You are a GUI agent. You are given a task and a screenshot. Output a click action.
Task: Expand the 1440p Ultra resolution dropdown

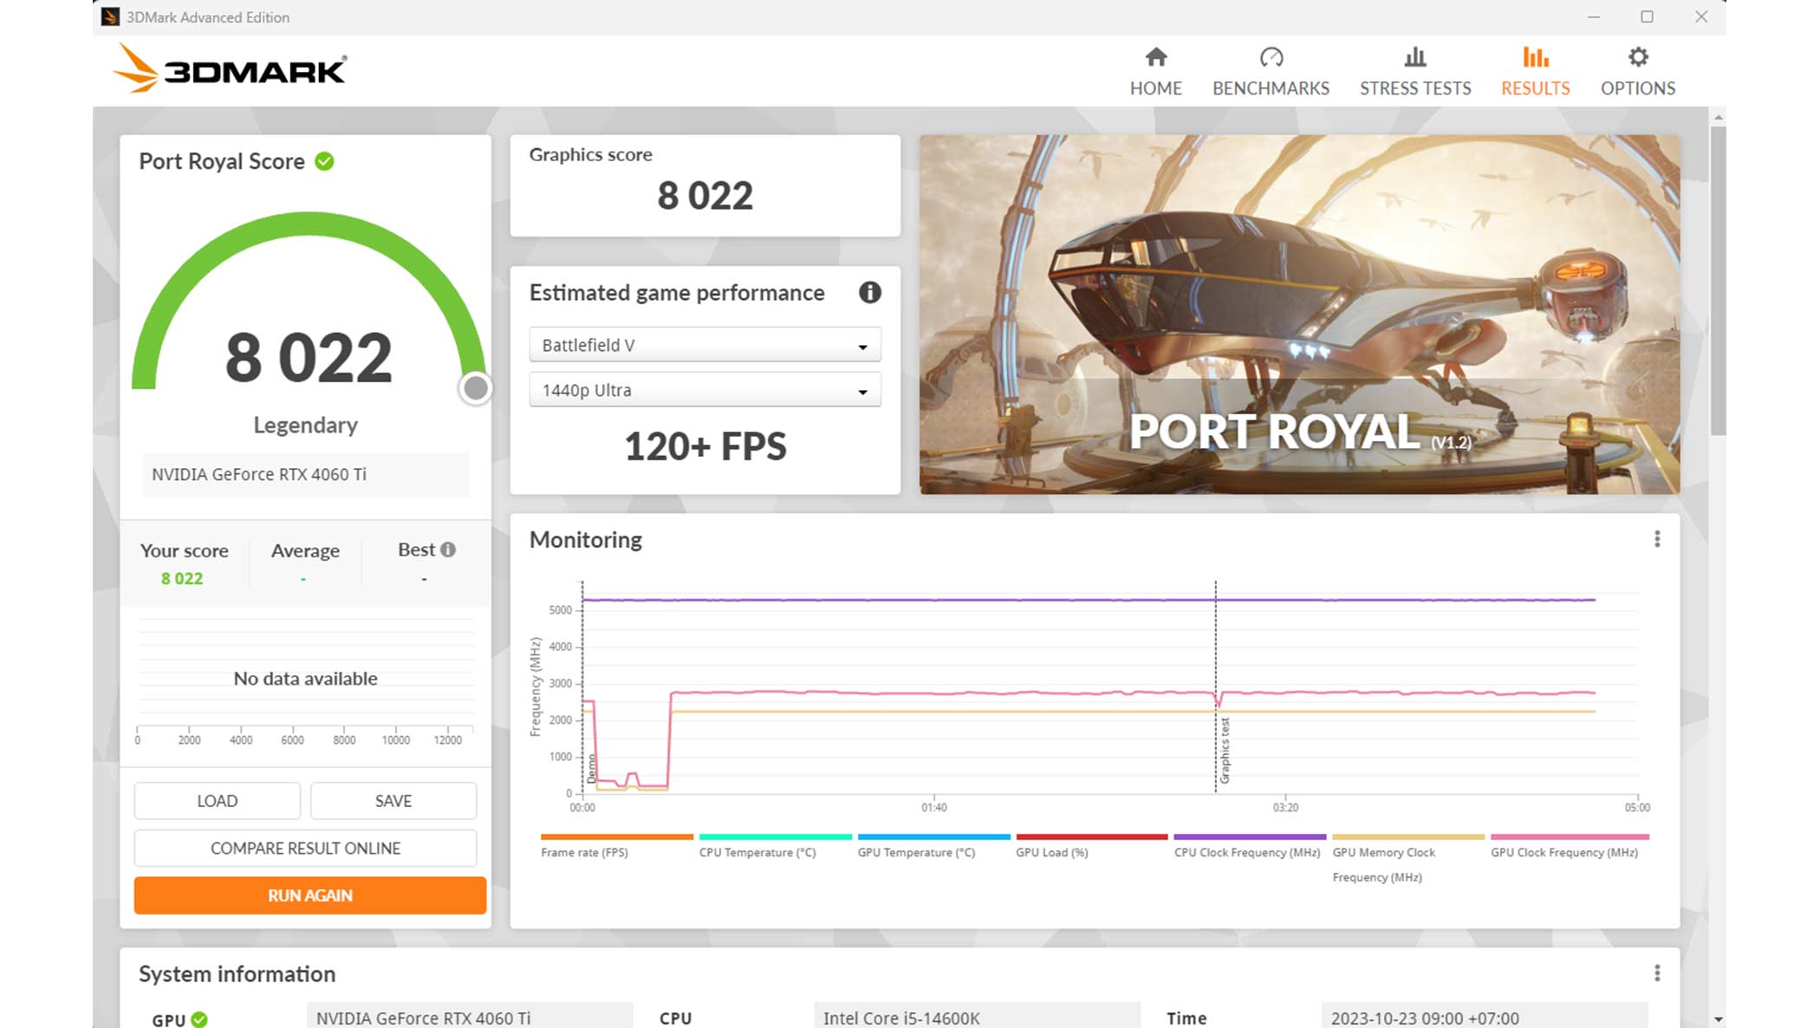[705, 390]
